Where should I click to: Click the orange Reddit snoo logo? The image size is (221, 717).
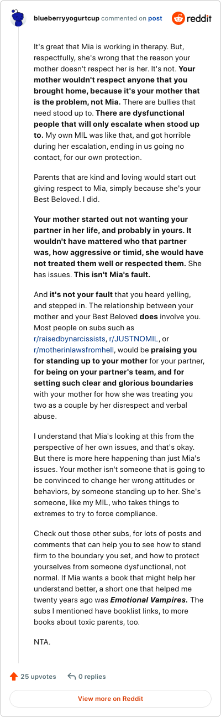[178, 18]
